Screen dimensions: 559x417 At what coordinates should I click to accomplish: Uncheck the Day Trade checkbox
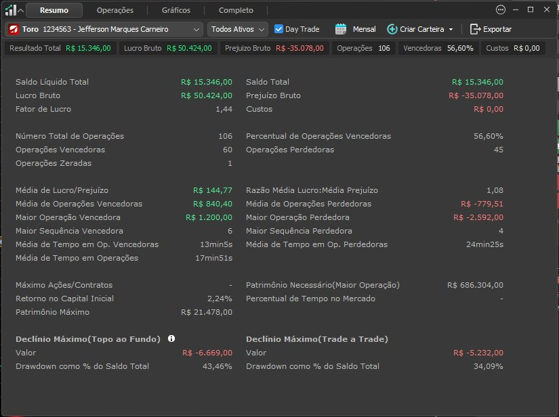tap(278, 29)
